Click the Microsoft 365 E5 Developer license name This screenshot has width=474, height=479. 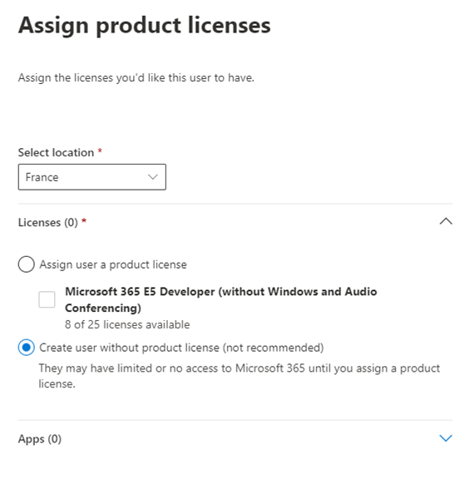(x=221, y=299)
